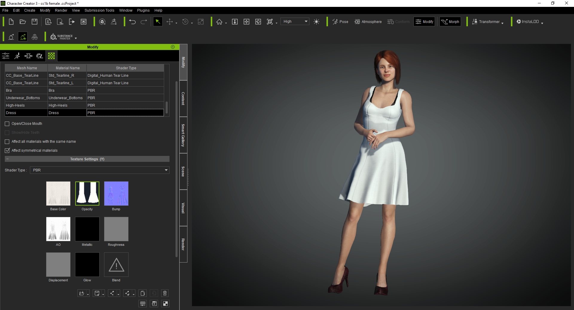The height and width of the screenshot is (310, 574).
Task: Click the trash delete icon
Action: tap(165, 293)
